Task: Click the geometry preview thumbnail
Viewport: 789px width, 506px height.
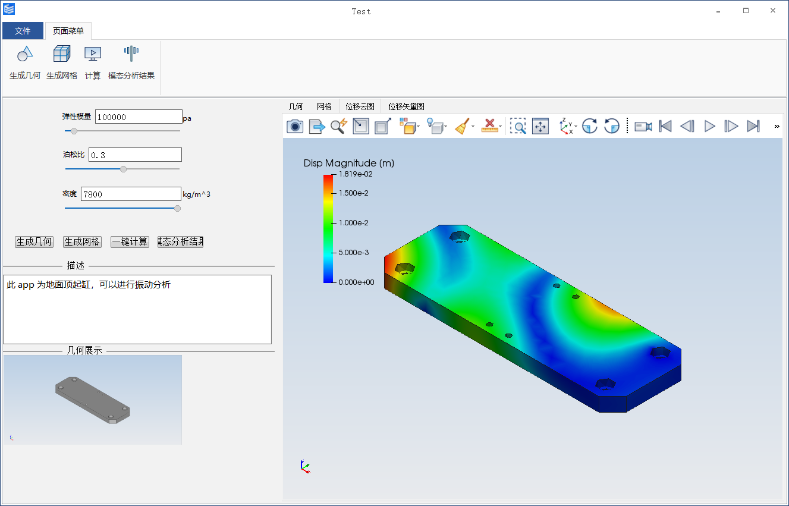Action: (x=92, y=400)
